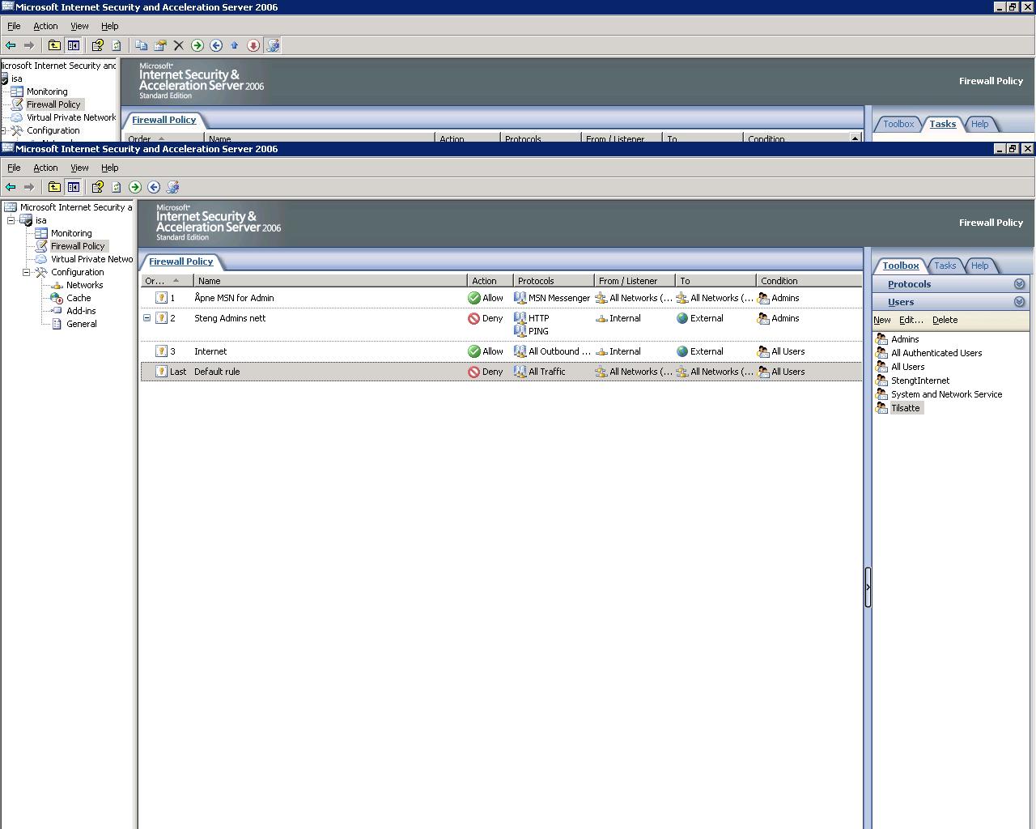Click rule 1 policy icon in Order column
The image size is (1036, 829).
tap(161, 298)
